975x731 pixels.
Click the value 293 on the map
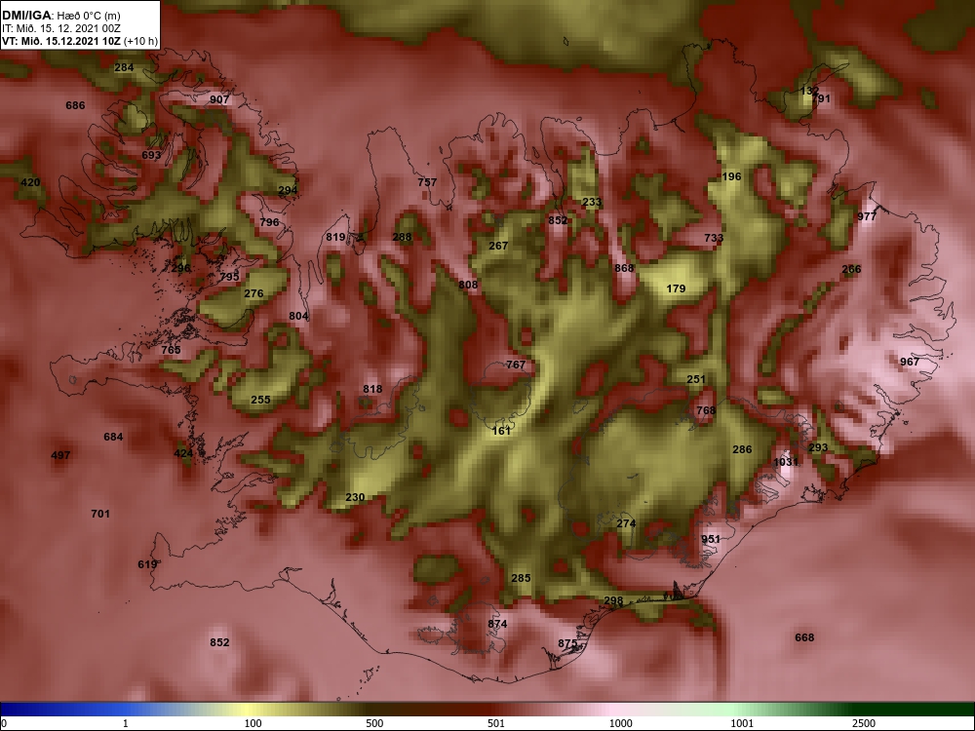[x=818, y=447]
